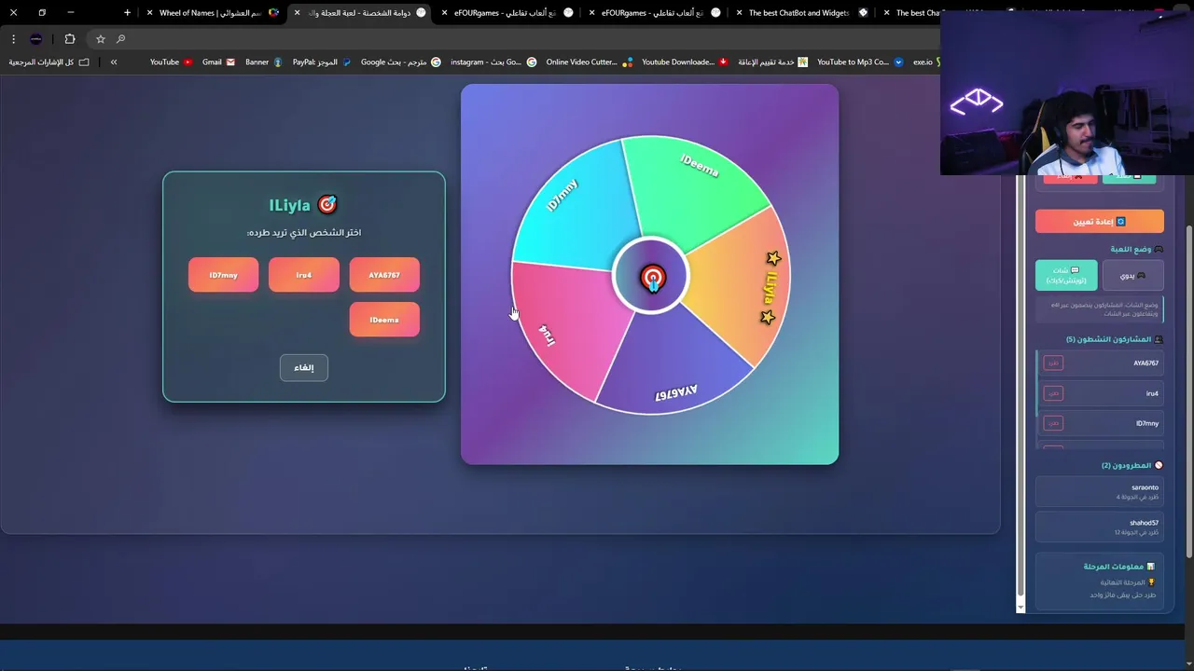The image size is (1194, 671).
Task: Switch to the second eFOURgames tab
Action: click(656, 13)
